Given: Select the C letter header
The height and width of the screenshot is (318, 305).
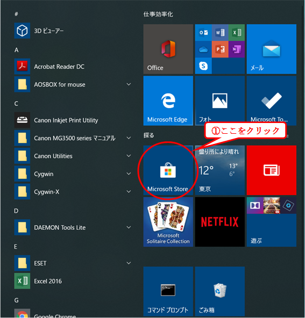Looking at the screenshot, I should (x=16, y=104).
